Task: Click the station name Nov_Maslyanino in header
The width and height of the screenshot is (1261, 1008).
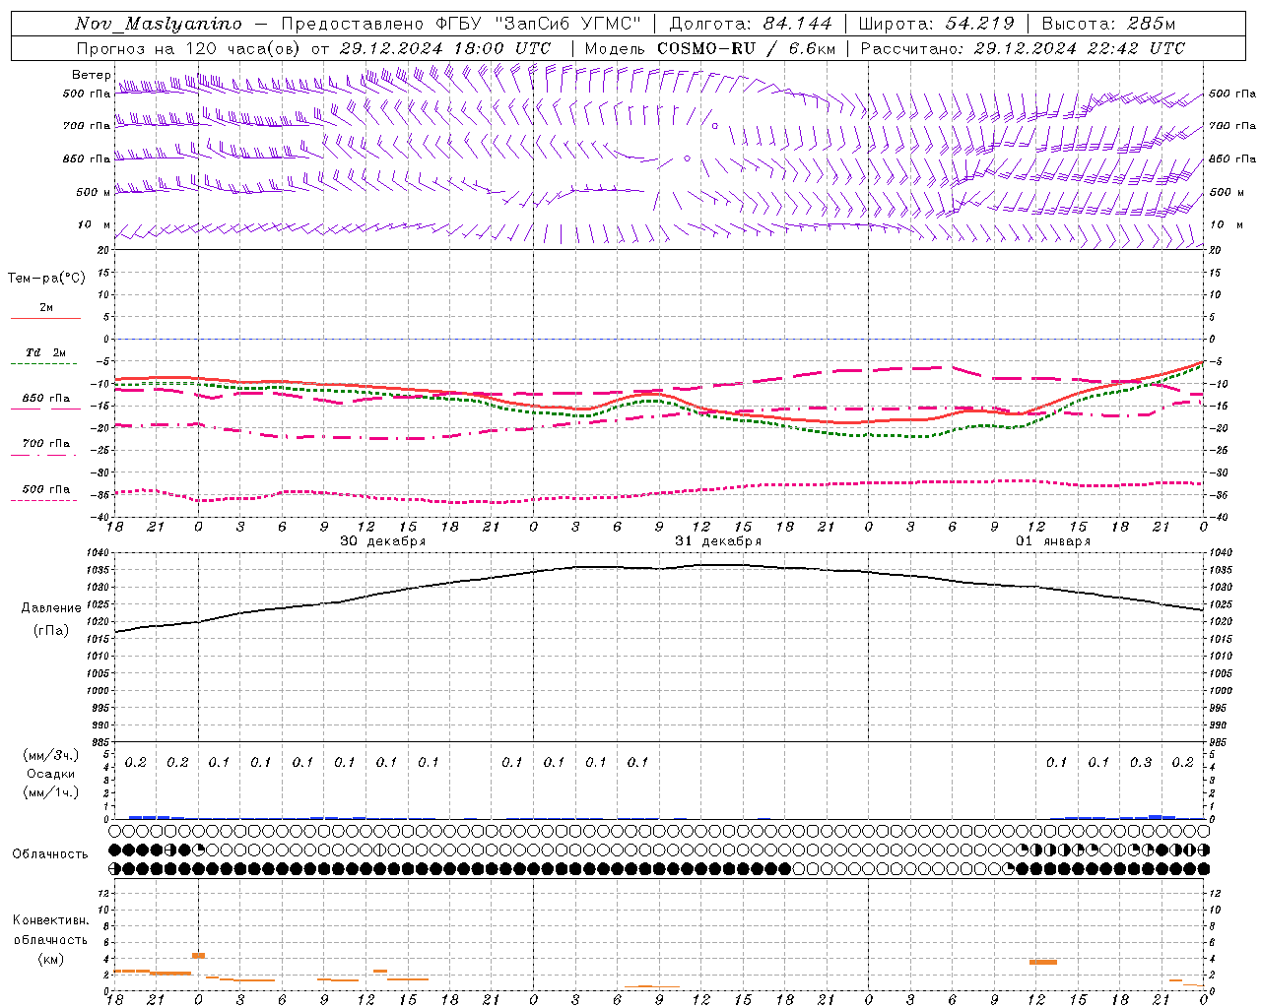Action: [158, 24]
